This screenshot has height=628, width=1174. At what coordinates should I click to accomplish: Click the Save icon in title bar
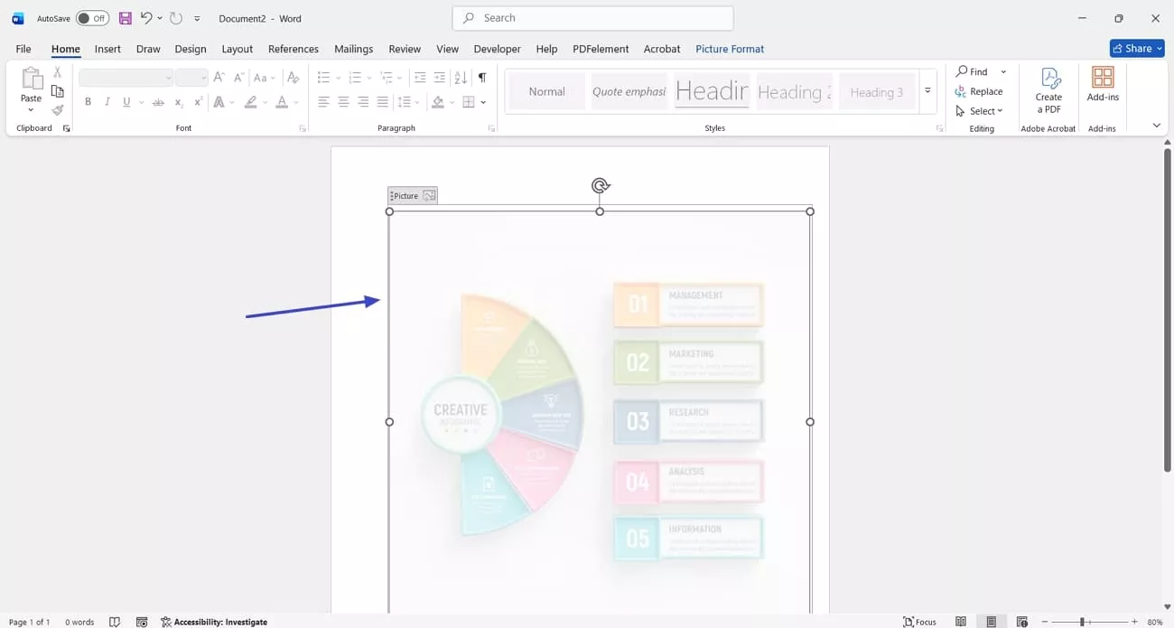pos(125,18)
